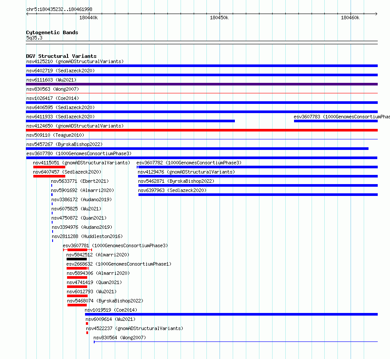Screen dimensions: 390x359
Task: Select the nsv3386172 (Audano2019) label
Action: [82, 199]
